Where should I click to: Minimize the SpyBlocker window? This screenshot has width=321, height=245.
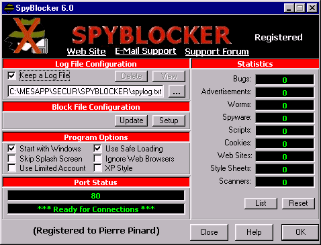coord(289,8)
